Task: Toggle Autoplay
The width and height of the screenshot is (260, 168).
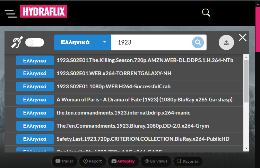Action: [123, 161]
